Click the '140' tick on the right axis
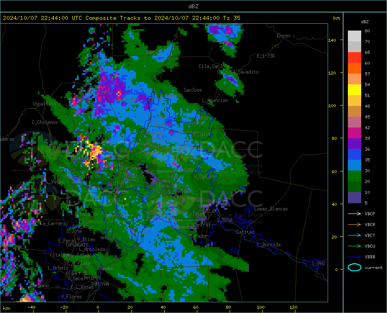 (x=332, y=40)
